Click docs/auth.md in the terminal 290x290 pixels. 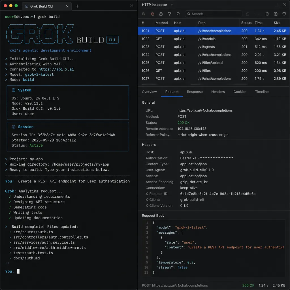pyautogui.click(x=26, y=258)
